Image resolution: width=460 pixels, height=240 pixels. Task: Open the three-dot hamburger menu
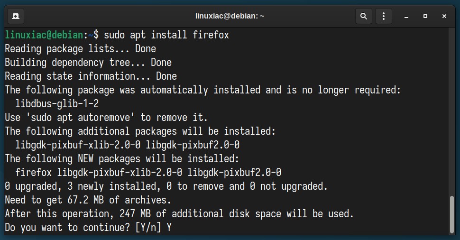384,16
